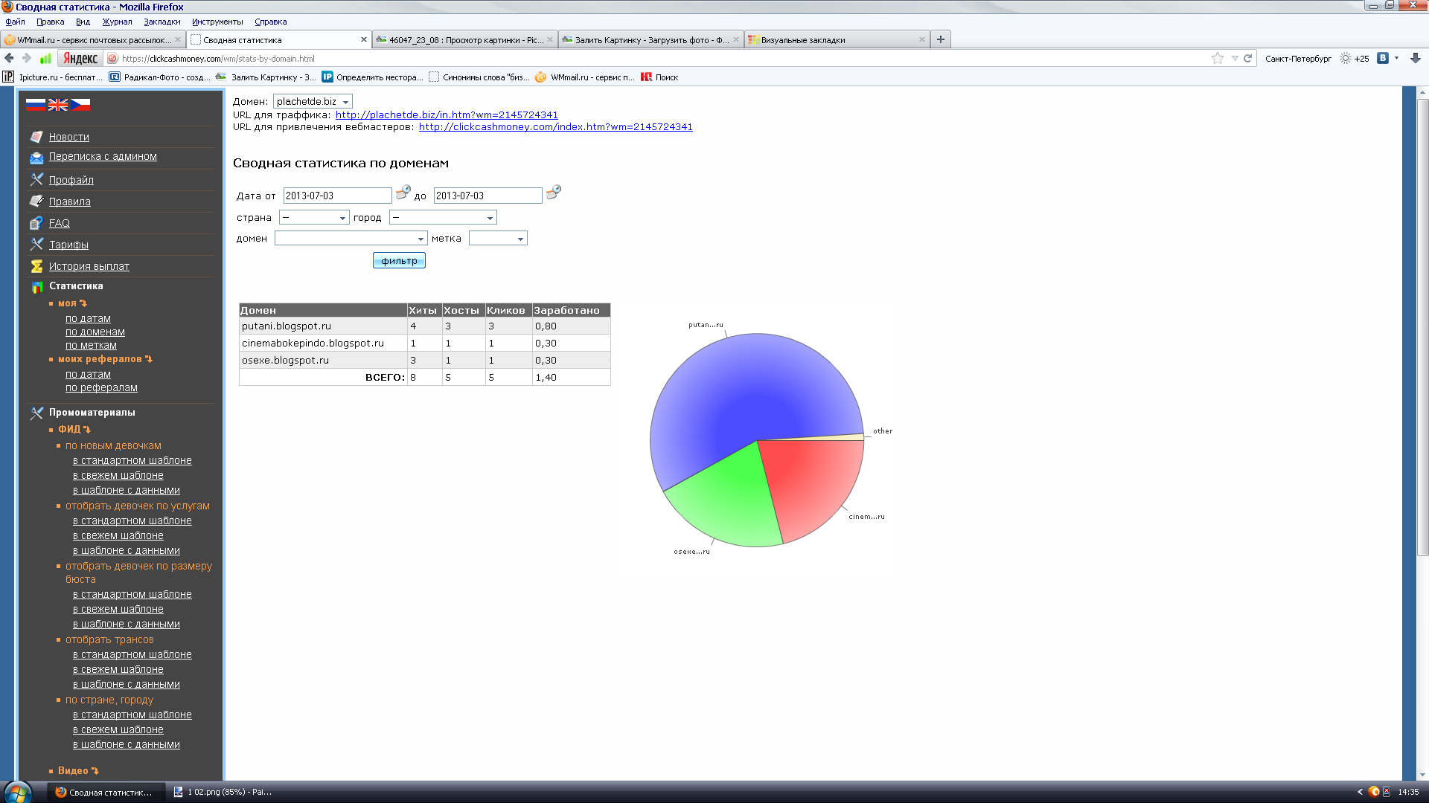Open the страна country dropdown
Viewport: 1429px width, 803px height.
tap(314, 217)
